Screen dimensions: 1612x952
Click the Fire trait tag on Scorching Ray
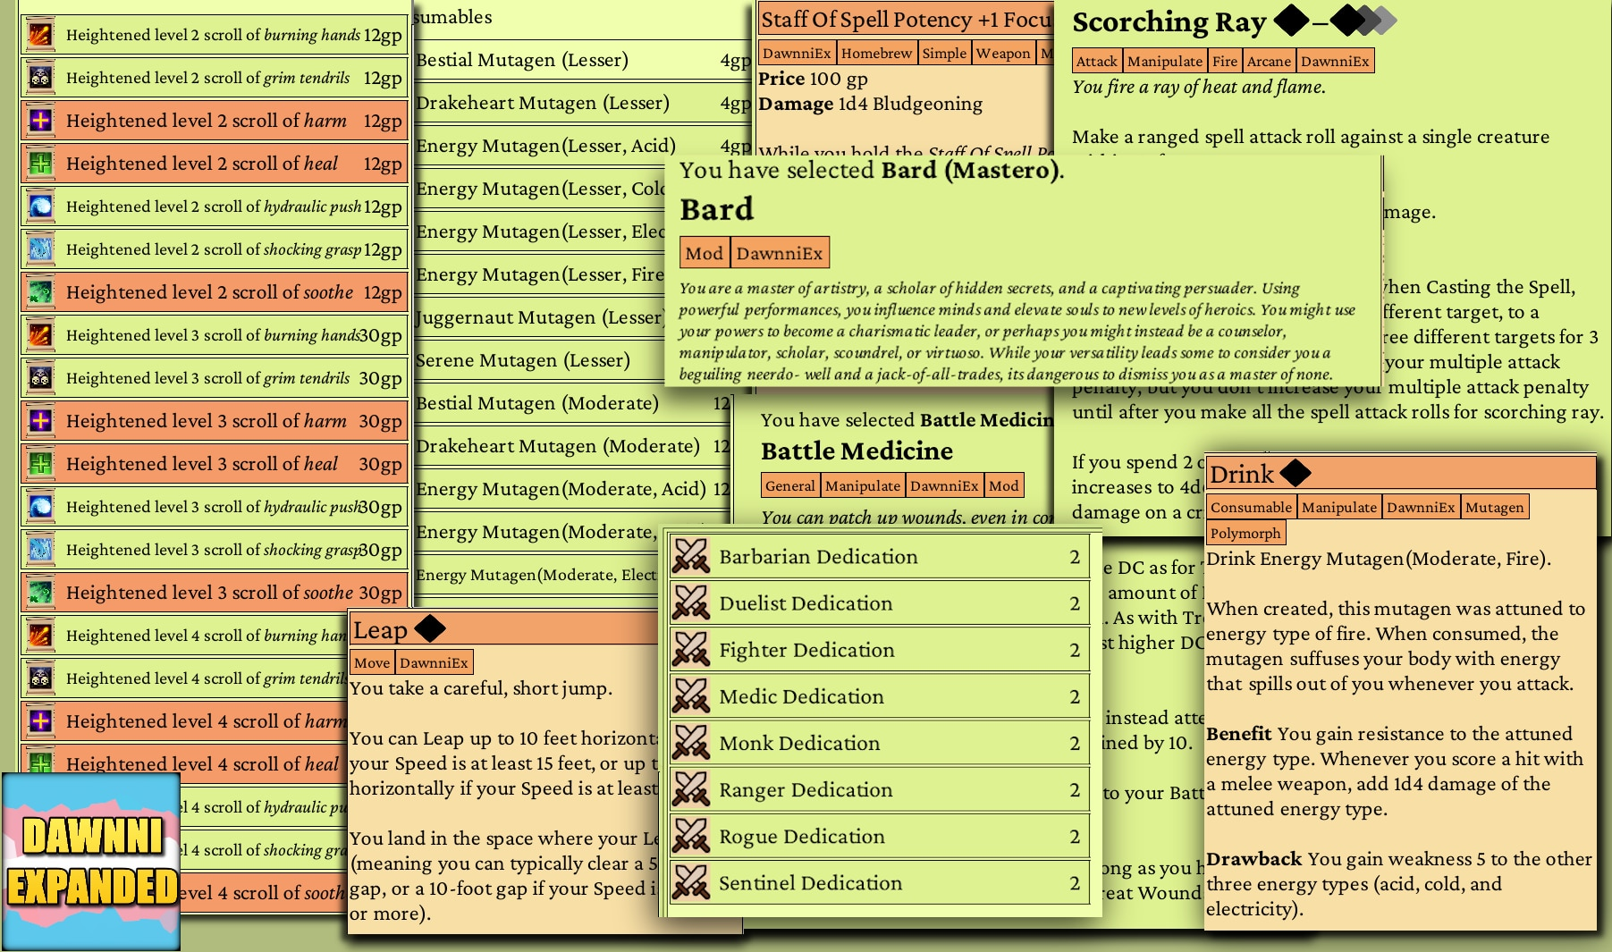1225,61
